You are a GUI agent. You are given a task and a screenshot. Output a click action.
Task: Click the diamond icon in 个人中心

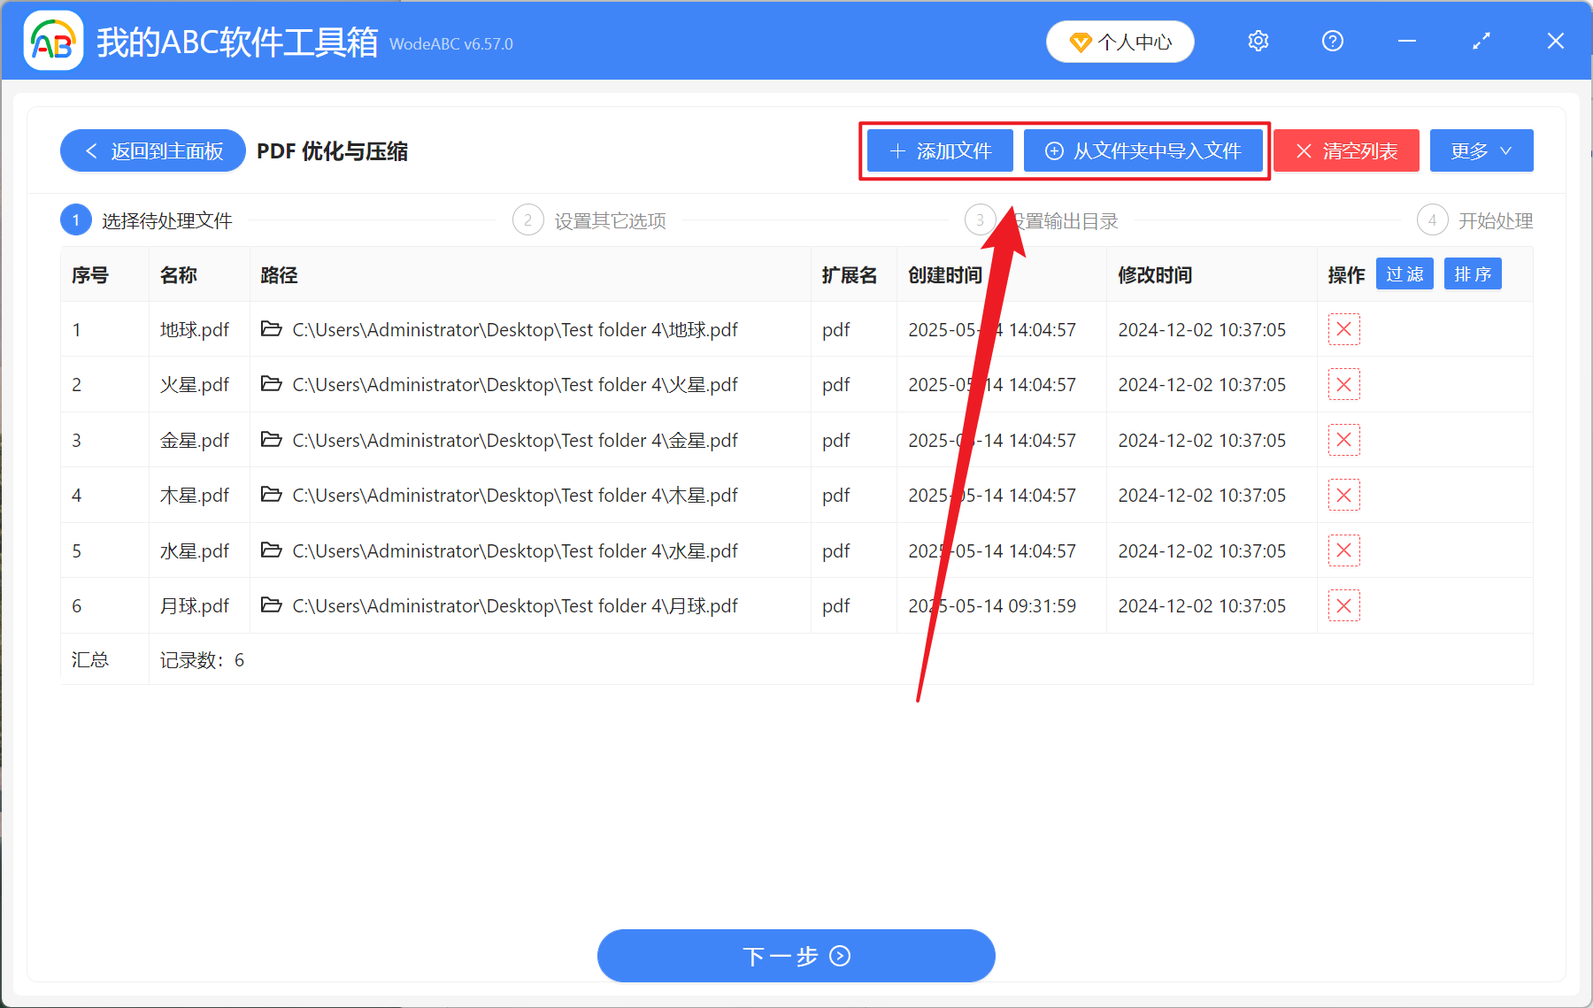point(1081,42)
